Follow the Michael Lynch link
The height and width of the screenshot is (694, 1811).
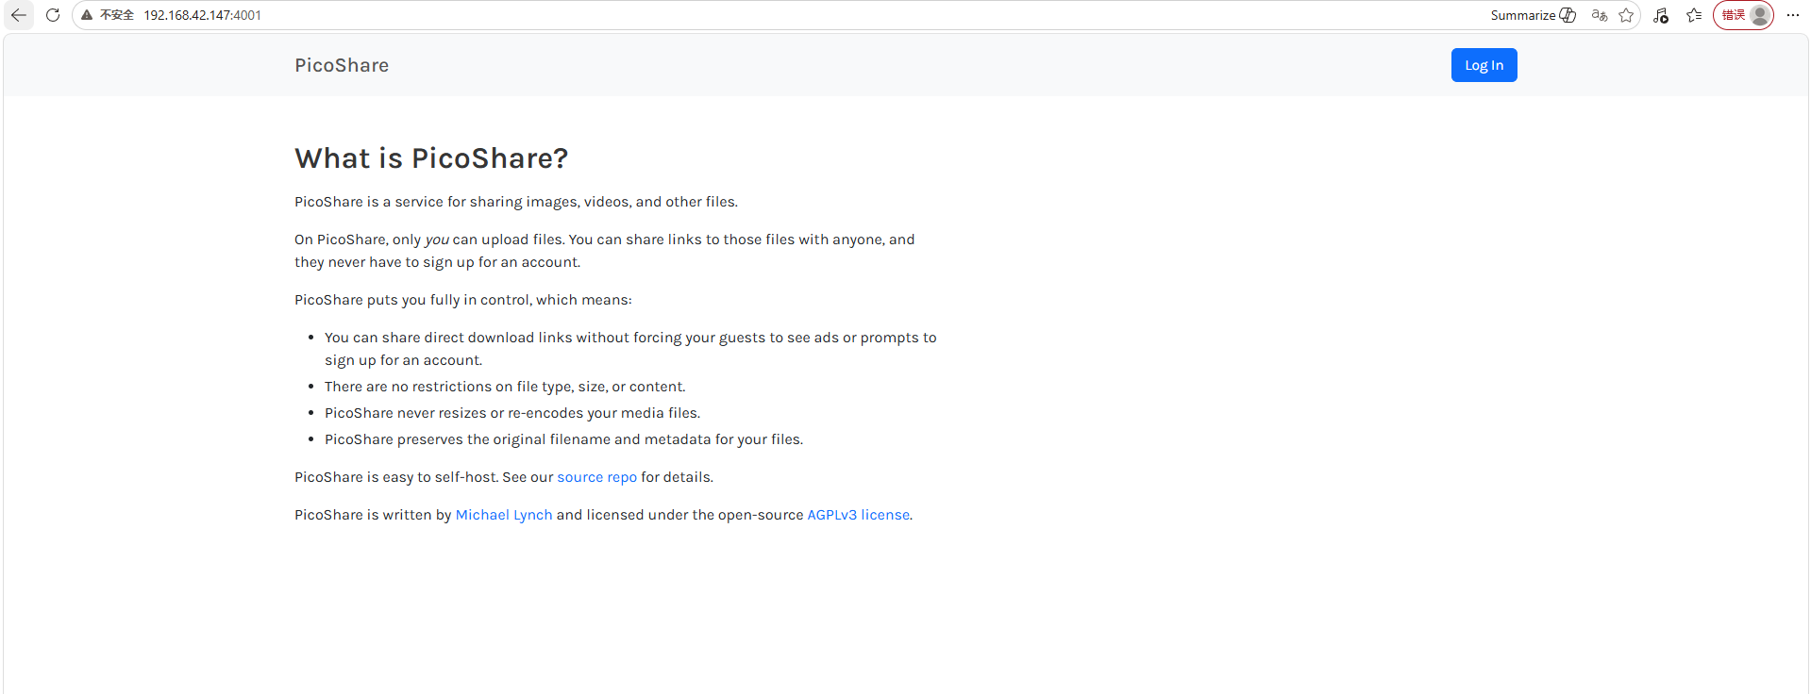point(504,515)
